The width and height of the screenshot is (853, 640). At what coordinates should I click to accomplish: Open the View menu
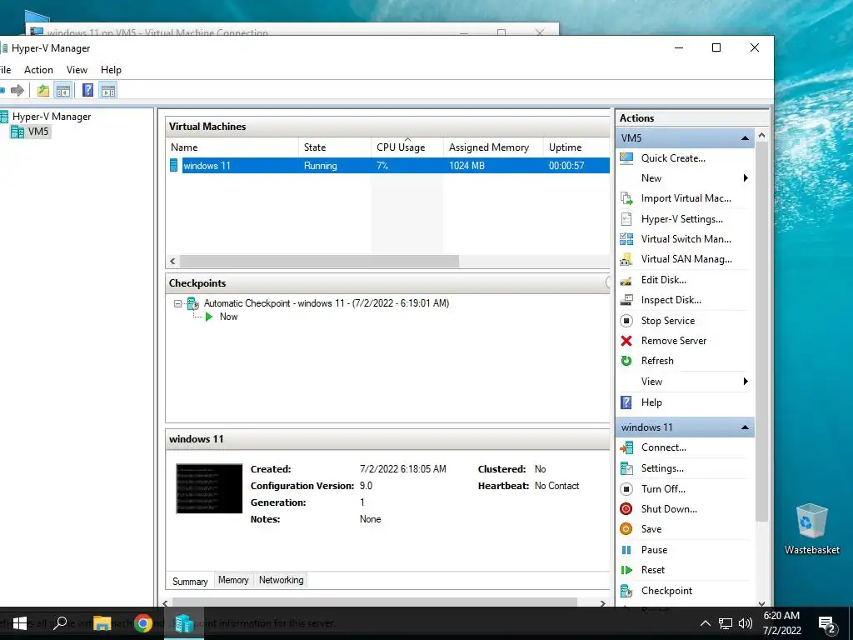click(x=77, y=70)
